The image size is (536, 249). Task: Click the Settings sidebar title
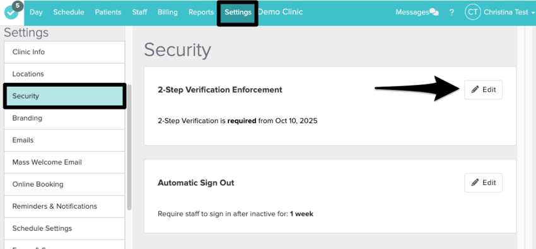click(x=26, y=33)
